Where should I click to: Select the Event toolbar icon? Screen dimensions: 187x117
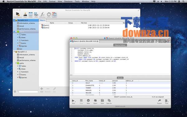[49, 15]
